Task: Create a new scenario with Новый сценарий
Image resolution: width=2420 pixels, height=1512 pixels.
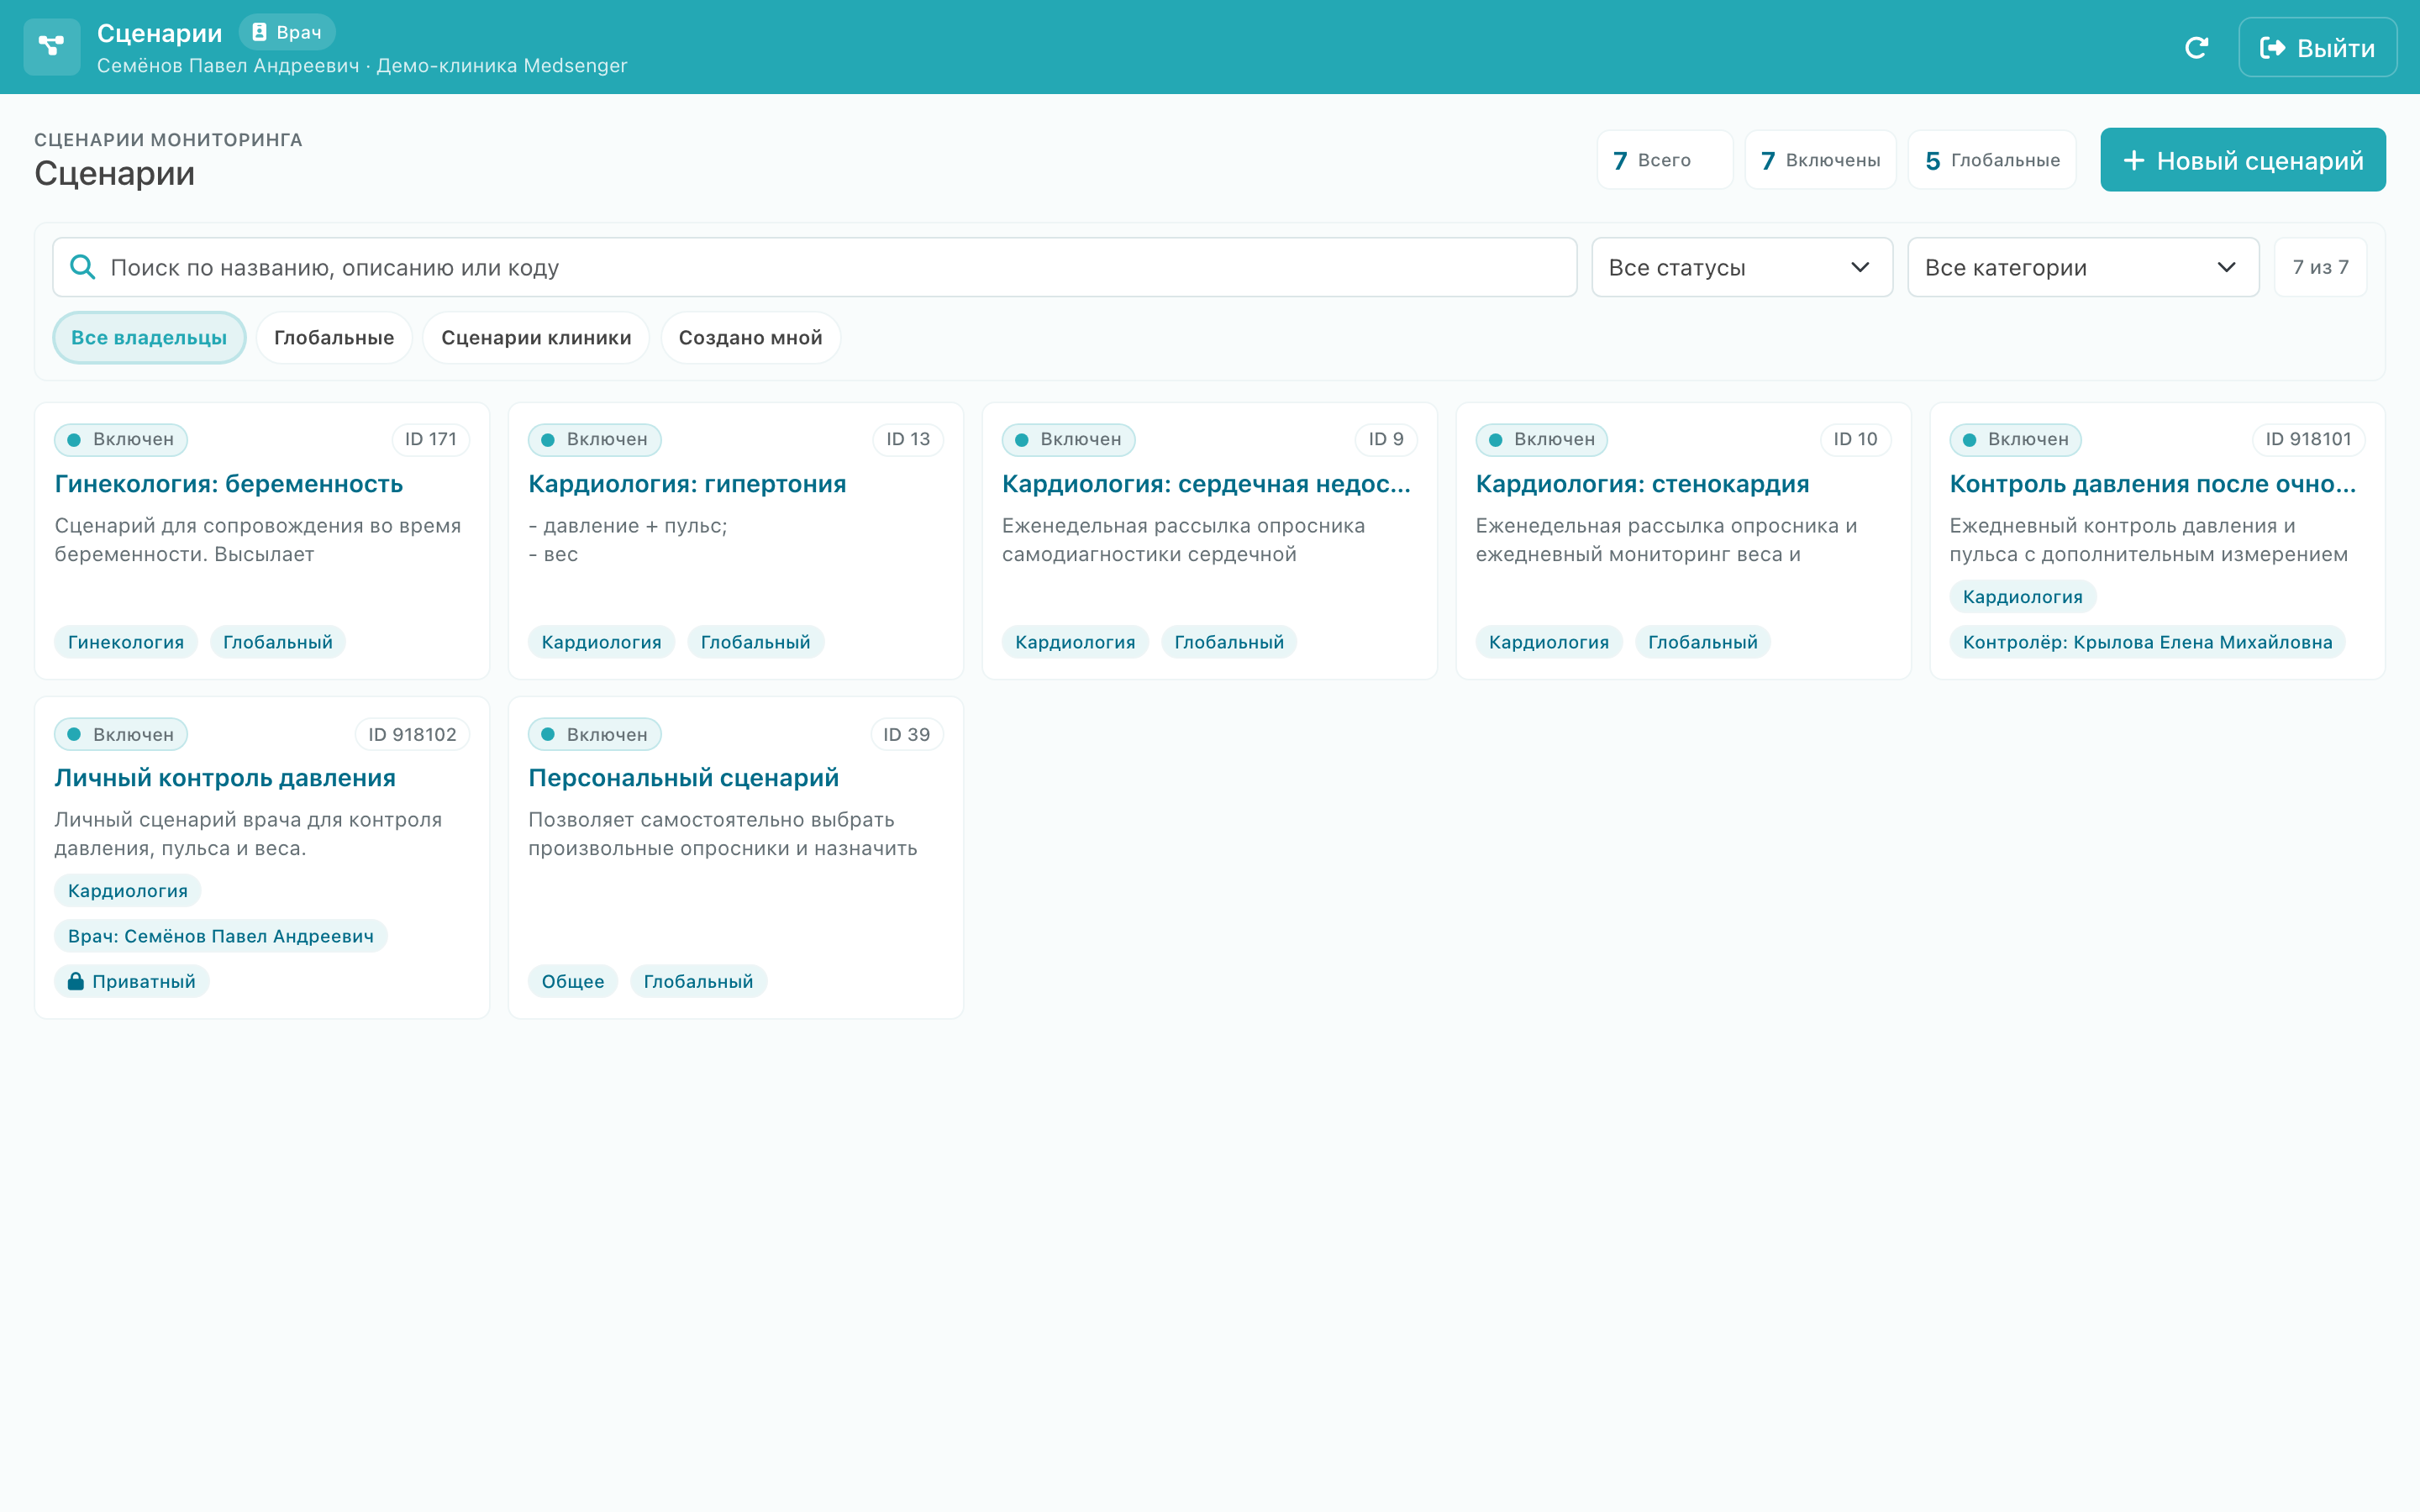Action: click(2242, 160)
